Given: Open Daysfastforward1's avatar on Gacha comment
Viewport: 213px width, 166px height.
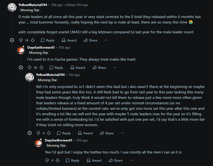Looking at the screenshot, I should click(x=21, y=50).
